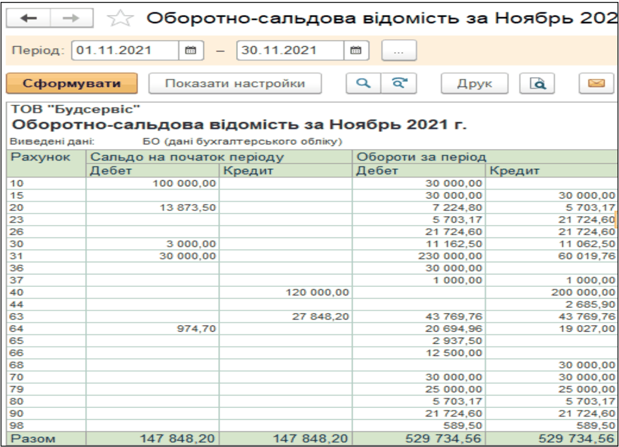Select company name ТОВ "Будсервіс"

(75, 109)
